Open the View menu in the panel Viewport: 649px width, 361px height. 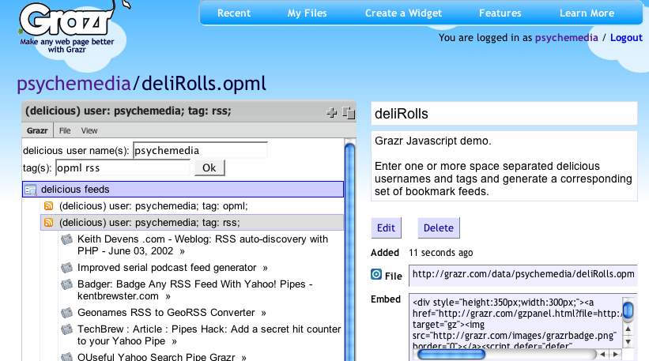(89, 130)
